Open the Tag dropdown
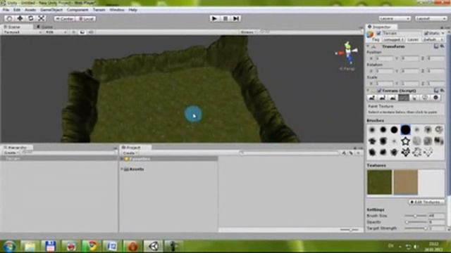Viewport: 451px width, 253px height. [394, 39]
